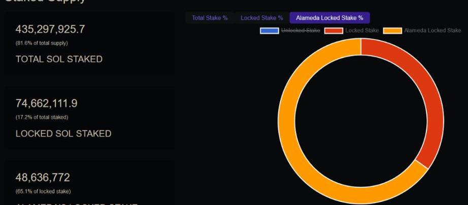Click the empty center of the donut chart
468x205 pixels.
pos(361,120)
